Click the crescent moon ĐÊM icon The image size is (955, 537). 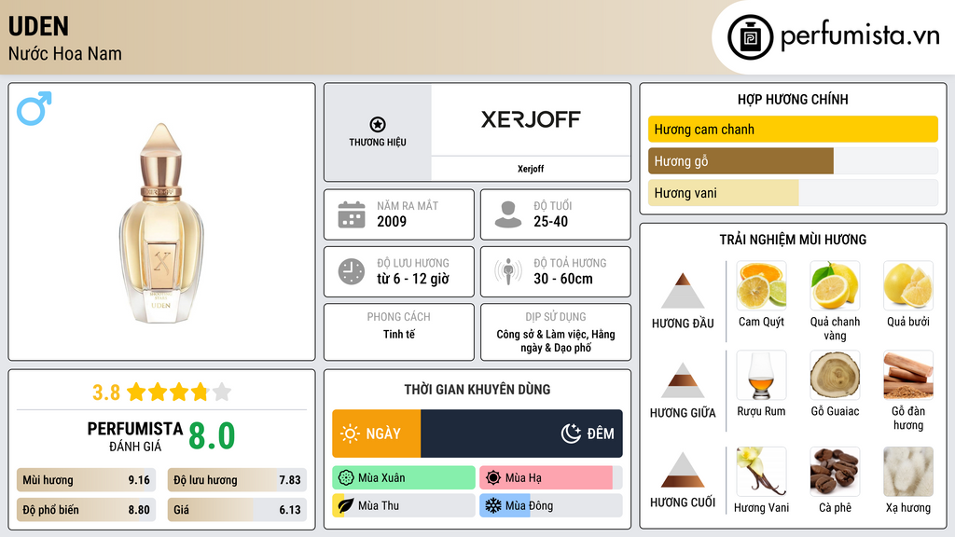(x=571, y=434)
